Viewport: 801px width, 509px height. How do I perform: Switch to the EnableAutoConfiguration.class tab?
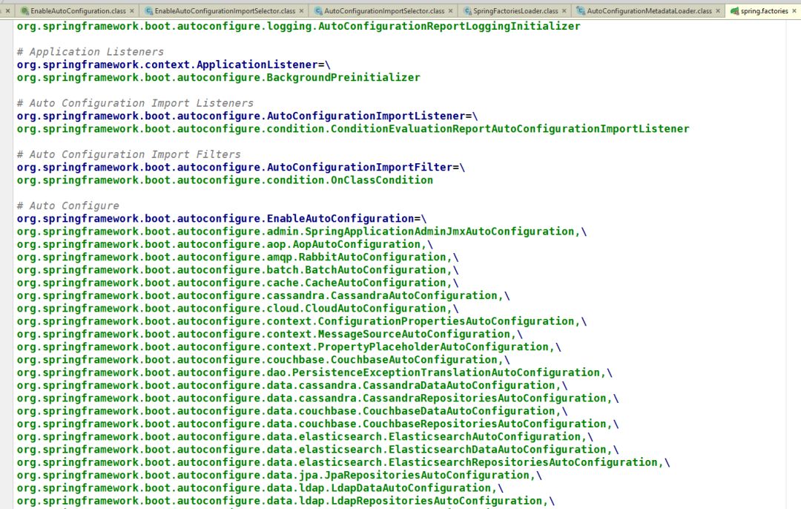[78, 10]
